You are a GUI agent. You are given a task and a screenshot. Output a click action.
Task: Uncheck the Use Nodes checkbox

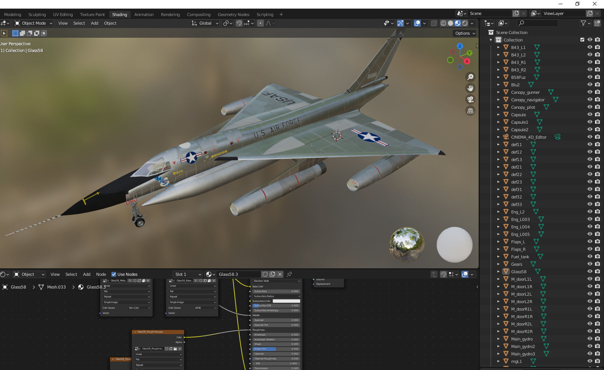(114, 274)
